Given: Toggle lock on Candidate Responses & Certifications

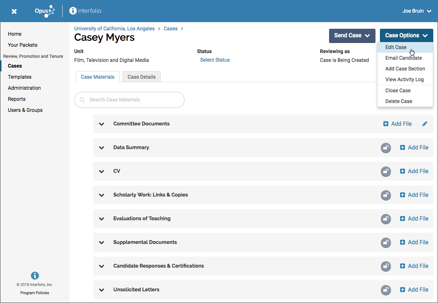Looking at the screenshot, I should pos(386,266).
